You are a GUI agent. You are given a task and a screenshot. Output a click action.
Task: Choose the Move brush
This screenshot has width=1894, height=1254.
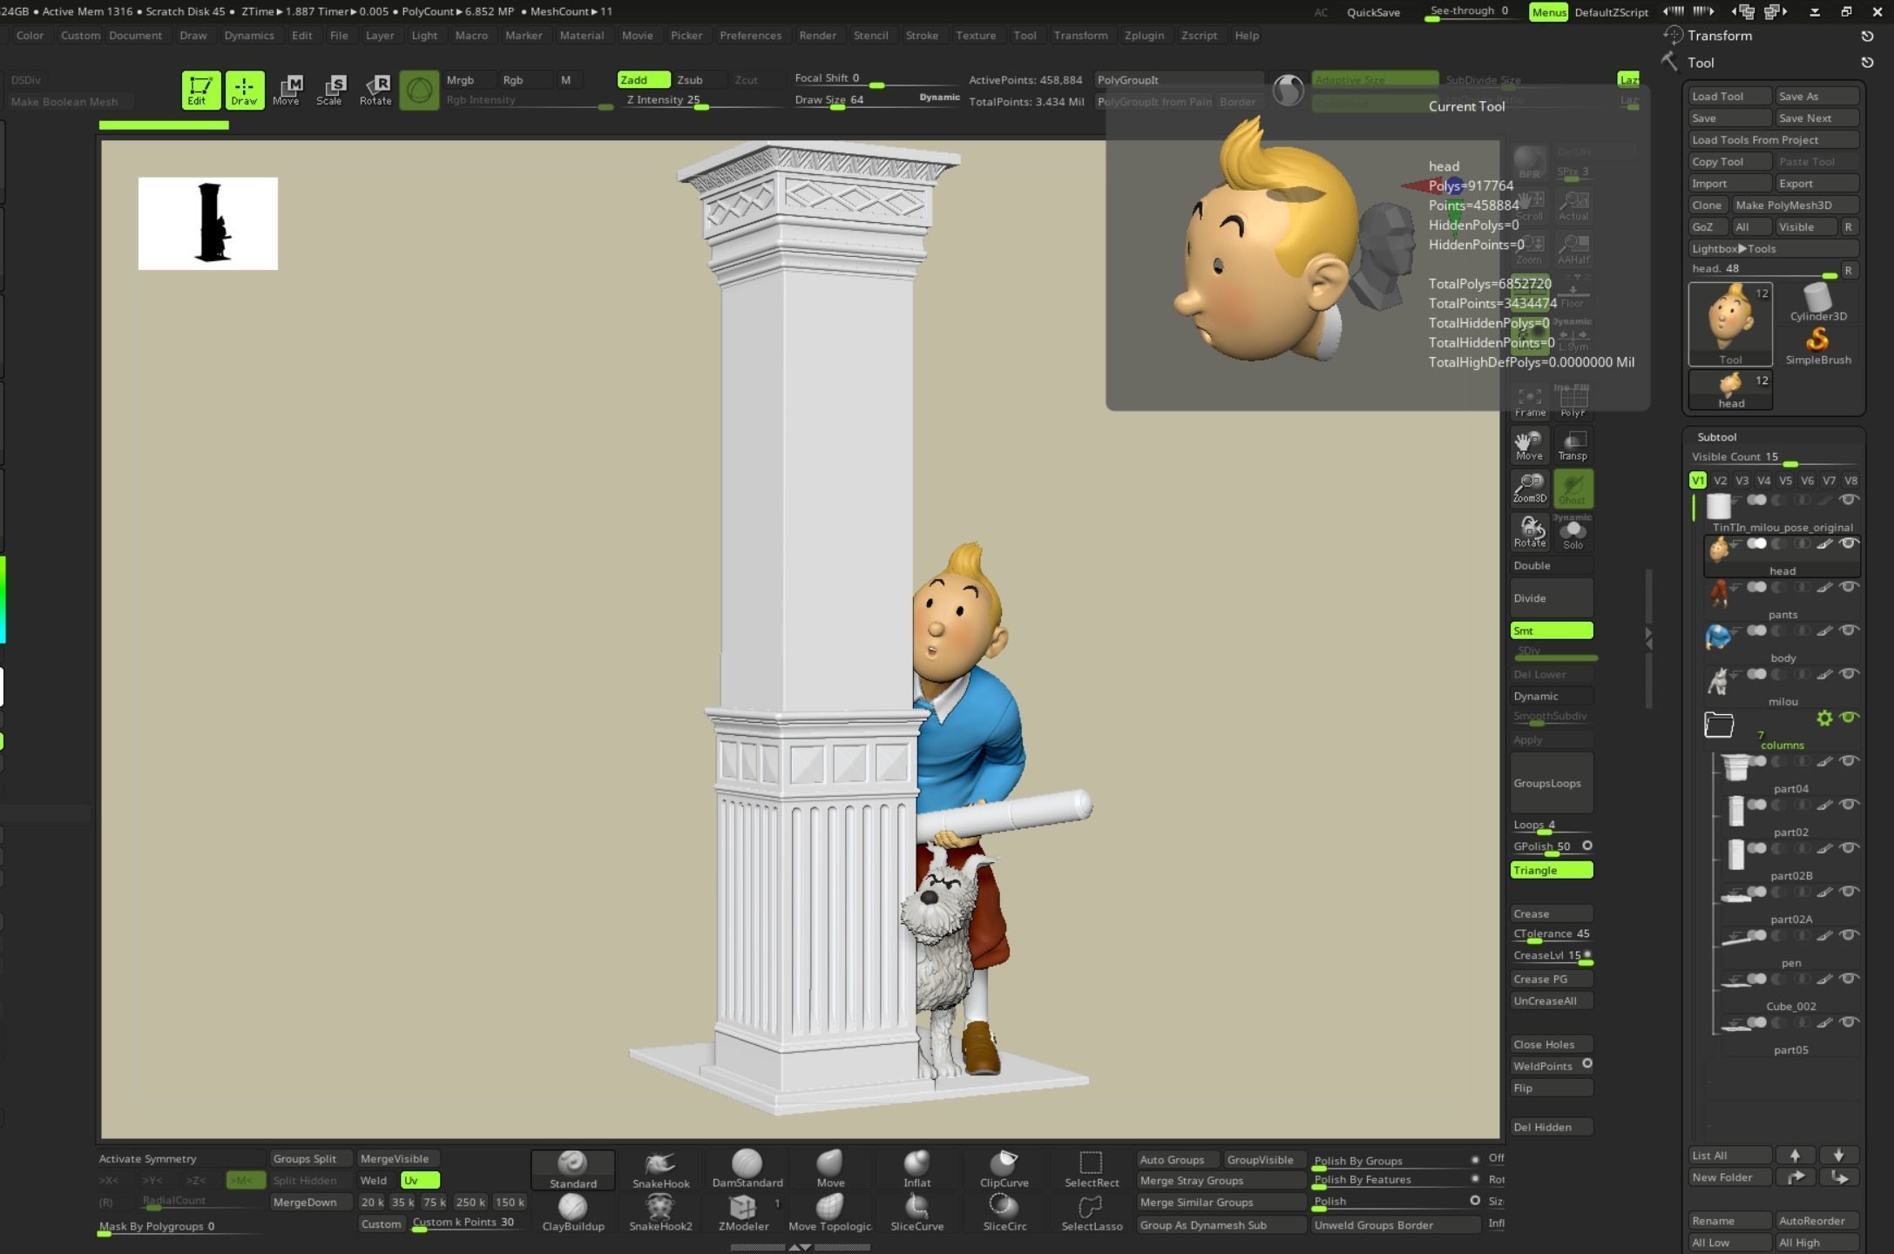point(830,1170)
